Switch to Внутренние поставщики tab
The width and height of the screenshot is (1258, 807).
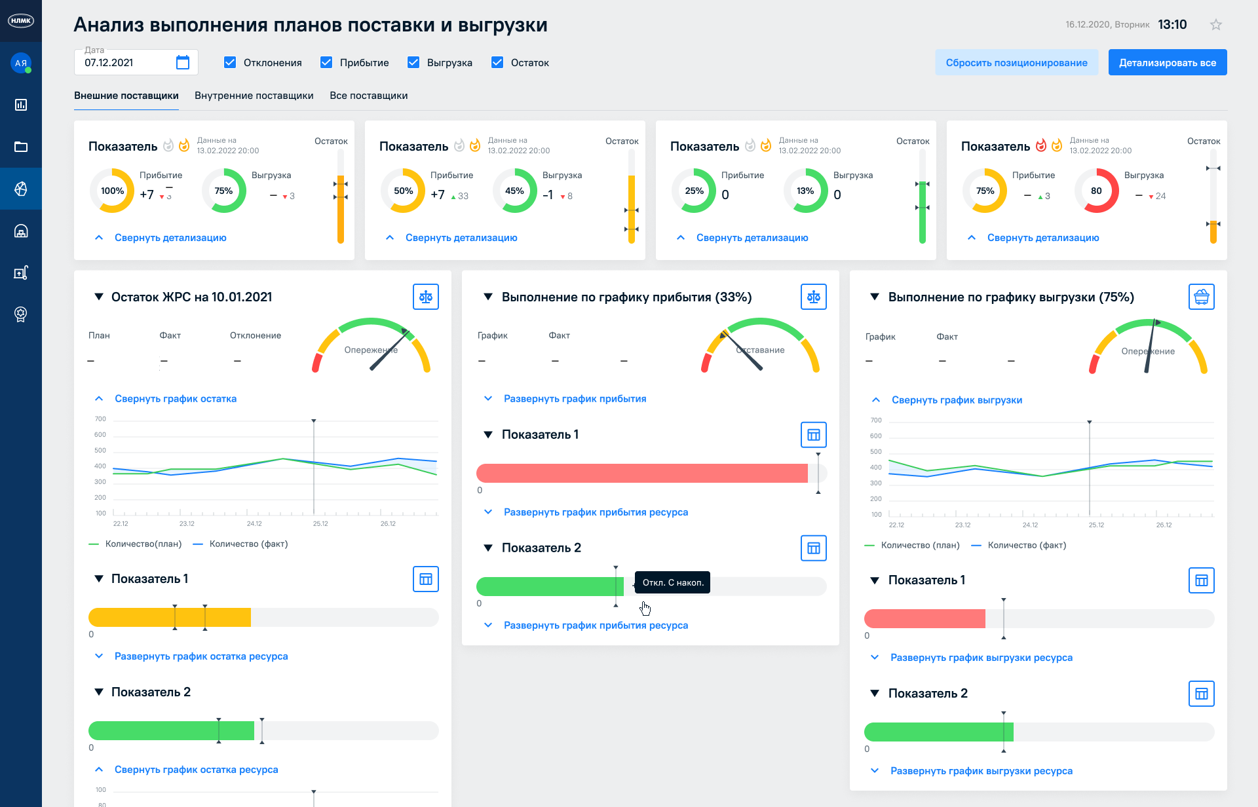tap(254, 96)
